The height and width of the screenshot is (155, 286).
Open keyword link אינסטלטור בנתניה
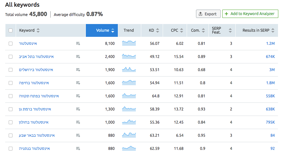[x=34, y=149]
